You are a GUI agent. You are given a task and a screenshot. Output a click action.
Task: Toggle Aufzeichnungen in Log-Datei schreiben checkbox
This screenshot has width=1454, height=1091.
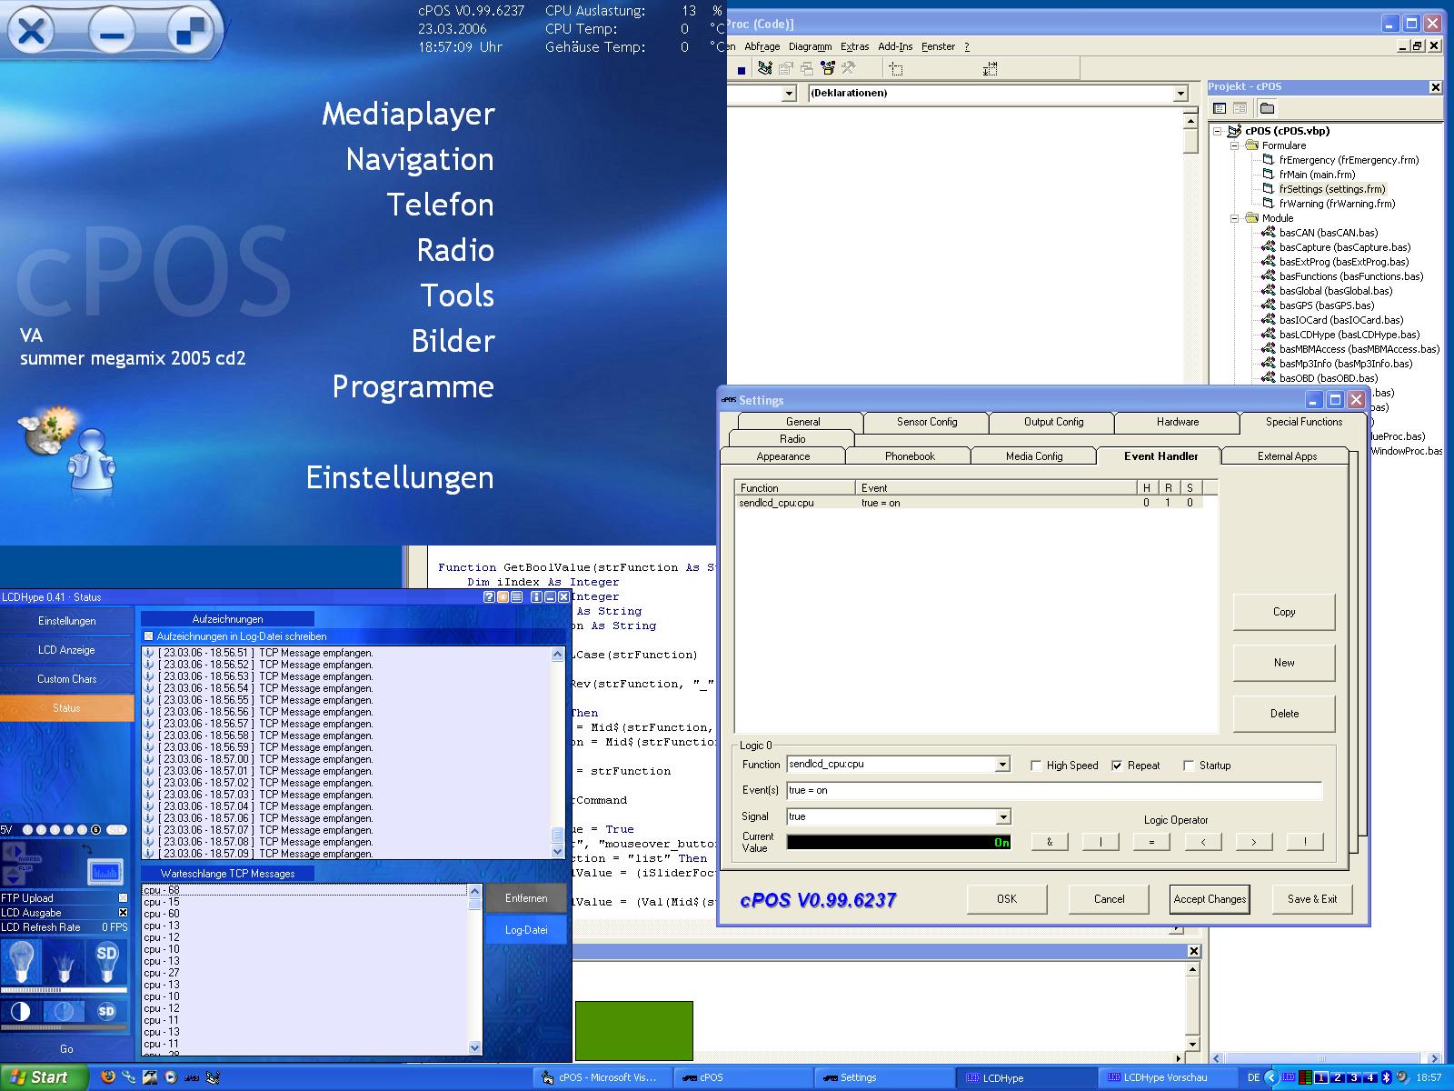(x=149, y=636)
